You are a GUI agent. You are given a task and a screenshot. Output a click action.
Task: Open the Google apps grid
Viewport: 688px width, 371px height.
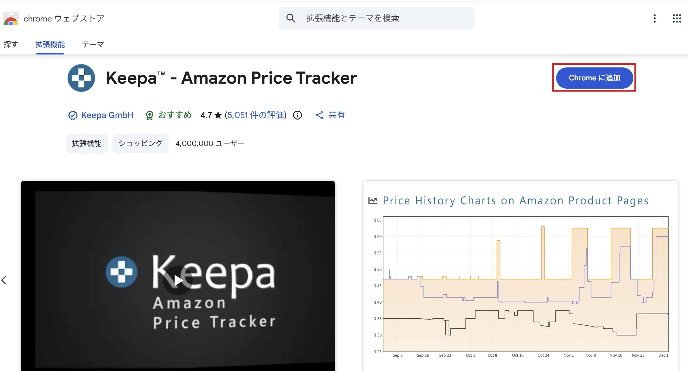click(x=677, y=18)
